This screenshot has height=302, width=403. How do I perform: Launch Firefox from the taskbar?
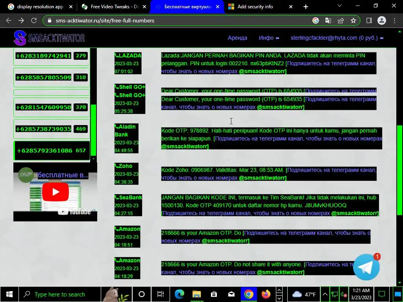click(266, 294)
